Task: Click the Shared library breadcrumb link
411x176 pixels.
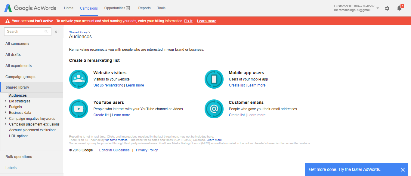Action: (79, 32)
